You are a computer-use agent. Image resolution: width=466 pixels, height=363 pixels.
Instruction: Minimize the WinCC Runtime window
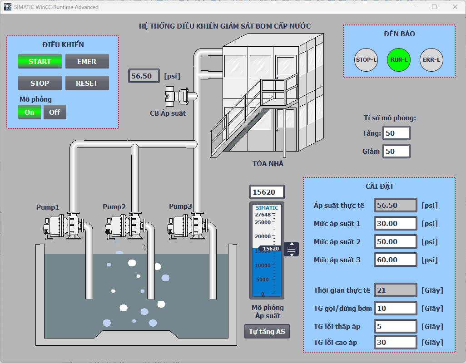[414, 7]
